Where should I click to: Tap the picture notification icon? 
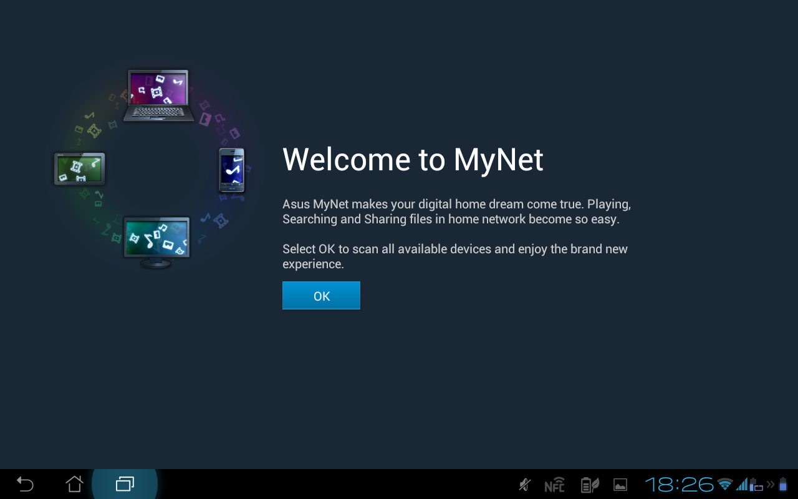(620, 485)
